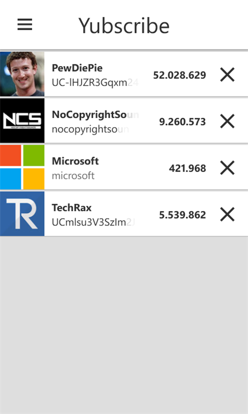Screen dimensions: 248x414
Task: Open the Microsoft four-color logo thumbnail
Action: (x=22, y=167)
